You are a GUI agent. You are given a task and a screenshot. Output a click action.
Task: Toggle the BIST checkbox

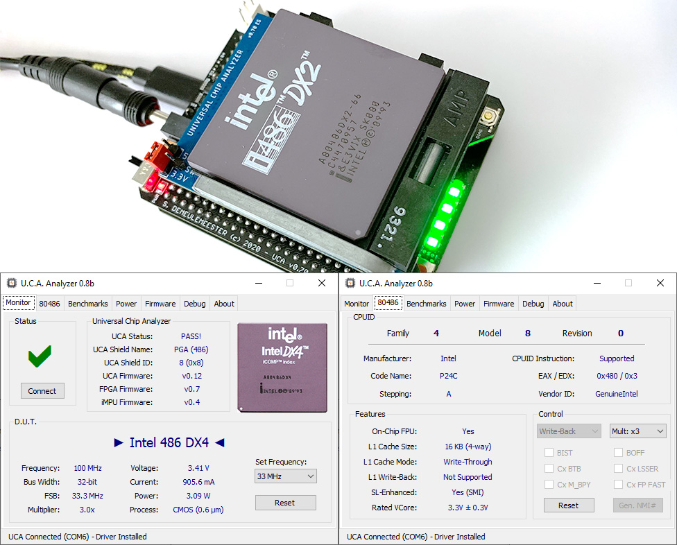[x=549, y=452]
